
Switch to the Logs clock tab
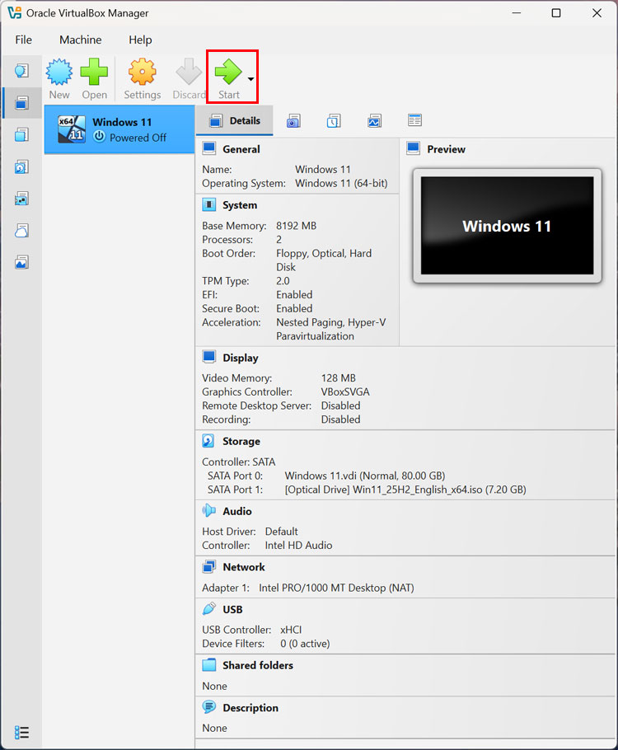click(x=334, y=121)
